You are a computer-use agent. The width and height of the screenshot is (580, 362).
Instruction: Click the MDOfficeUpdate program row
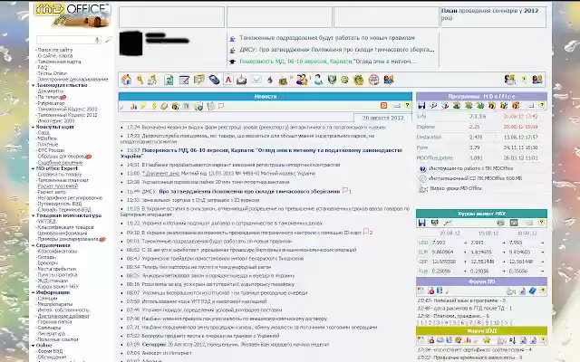481,158
